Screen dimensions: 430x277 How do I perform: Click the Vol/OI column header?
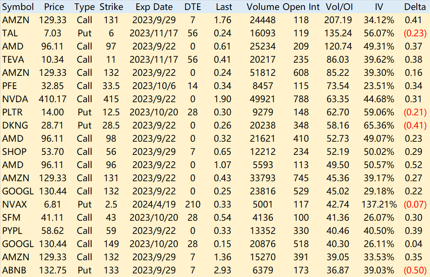click(x=339, y=7)
